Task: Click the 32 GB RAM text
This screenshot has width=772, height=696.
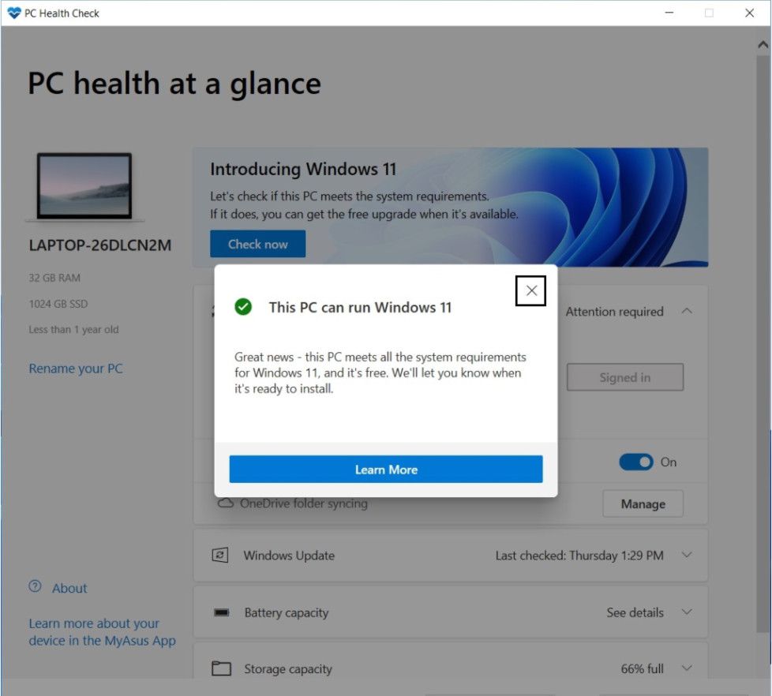Action: [54, 278]
